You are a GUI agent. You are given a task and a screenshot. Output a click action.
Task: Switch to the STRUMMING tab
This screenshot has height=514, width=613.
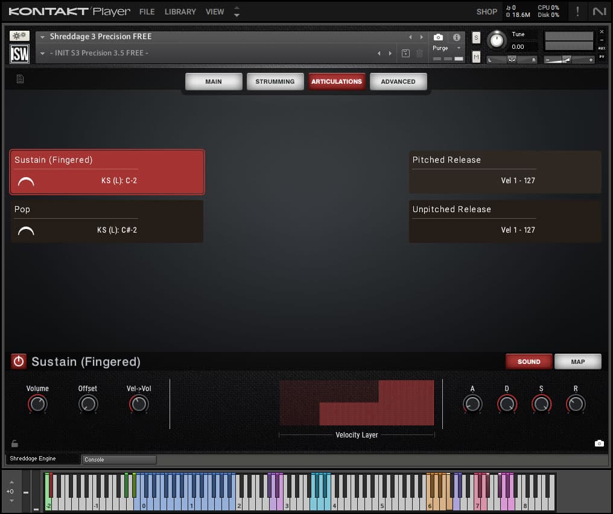coord(275,81)
